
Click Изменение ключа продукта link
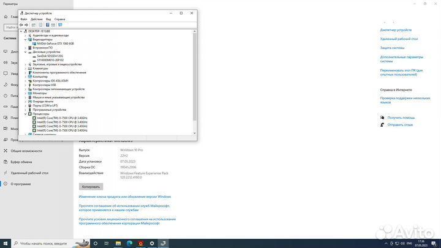click(x=125, y=197)
